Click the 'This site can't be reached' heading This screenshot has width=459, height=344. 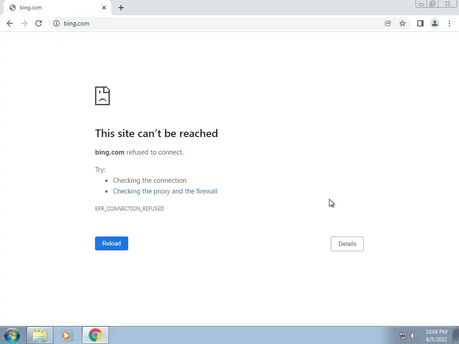tap(156, 133)
